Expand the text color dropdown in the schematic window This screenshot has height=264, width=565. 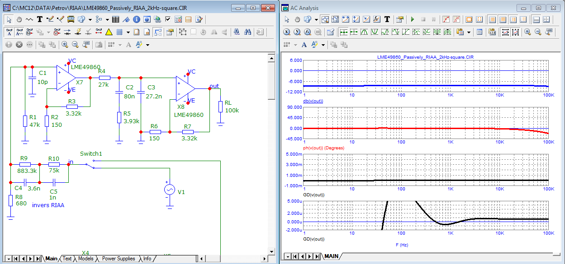(x=147, y=45)
